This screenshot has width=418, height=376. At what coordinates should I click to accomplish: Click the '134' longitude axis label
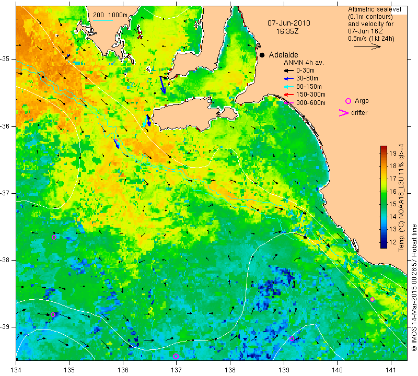pyautogui.click(x=16, y=370)
